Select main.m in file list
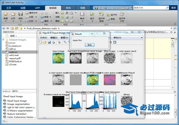 click(x=20, y=52)
